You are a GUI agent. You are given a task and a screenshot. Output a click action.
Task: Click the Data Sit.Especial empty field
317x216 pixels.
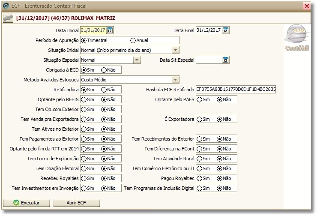[x=209, y=60]
